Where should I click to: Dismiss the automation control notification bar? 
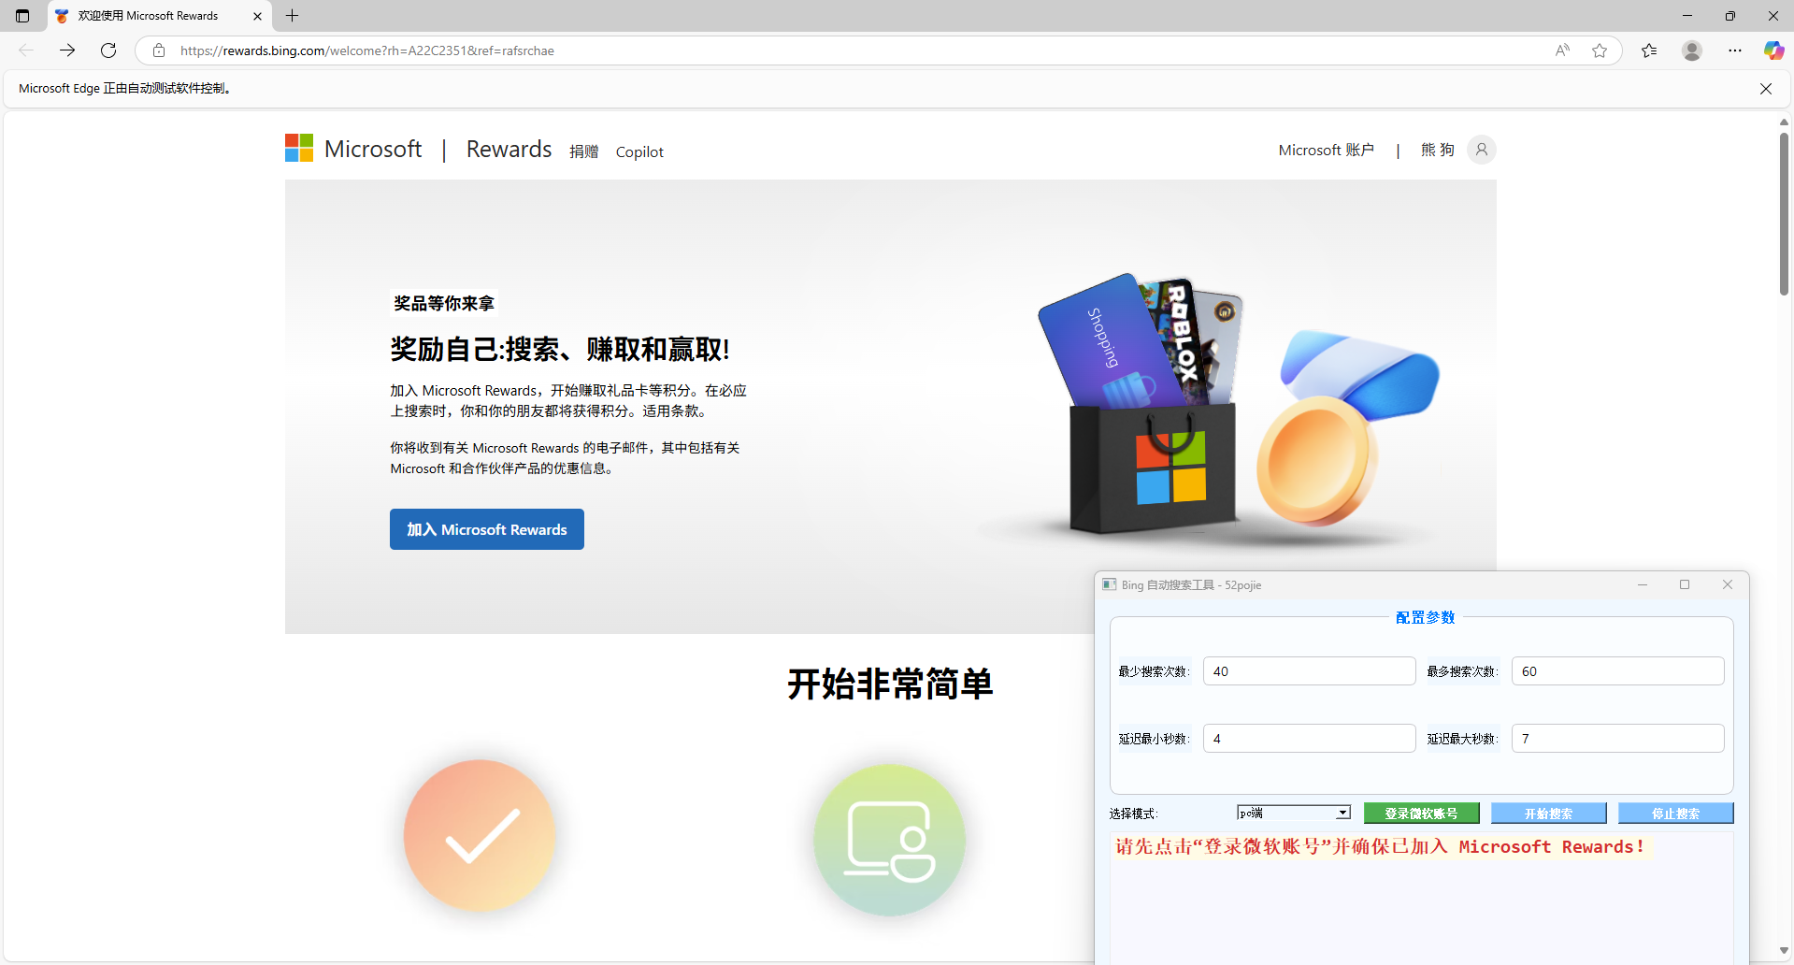(x=1765, y=89)
